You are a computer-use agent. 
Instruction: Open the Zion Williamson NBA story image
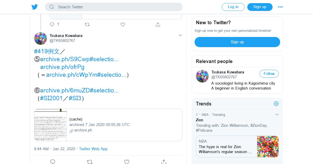click(268, 146)
